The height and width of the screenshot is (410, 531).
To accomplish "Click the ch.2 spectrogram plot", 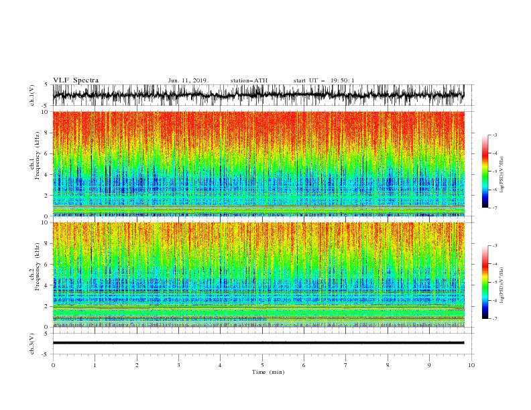I will pos(258,275).
